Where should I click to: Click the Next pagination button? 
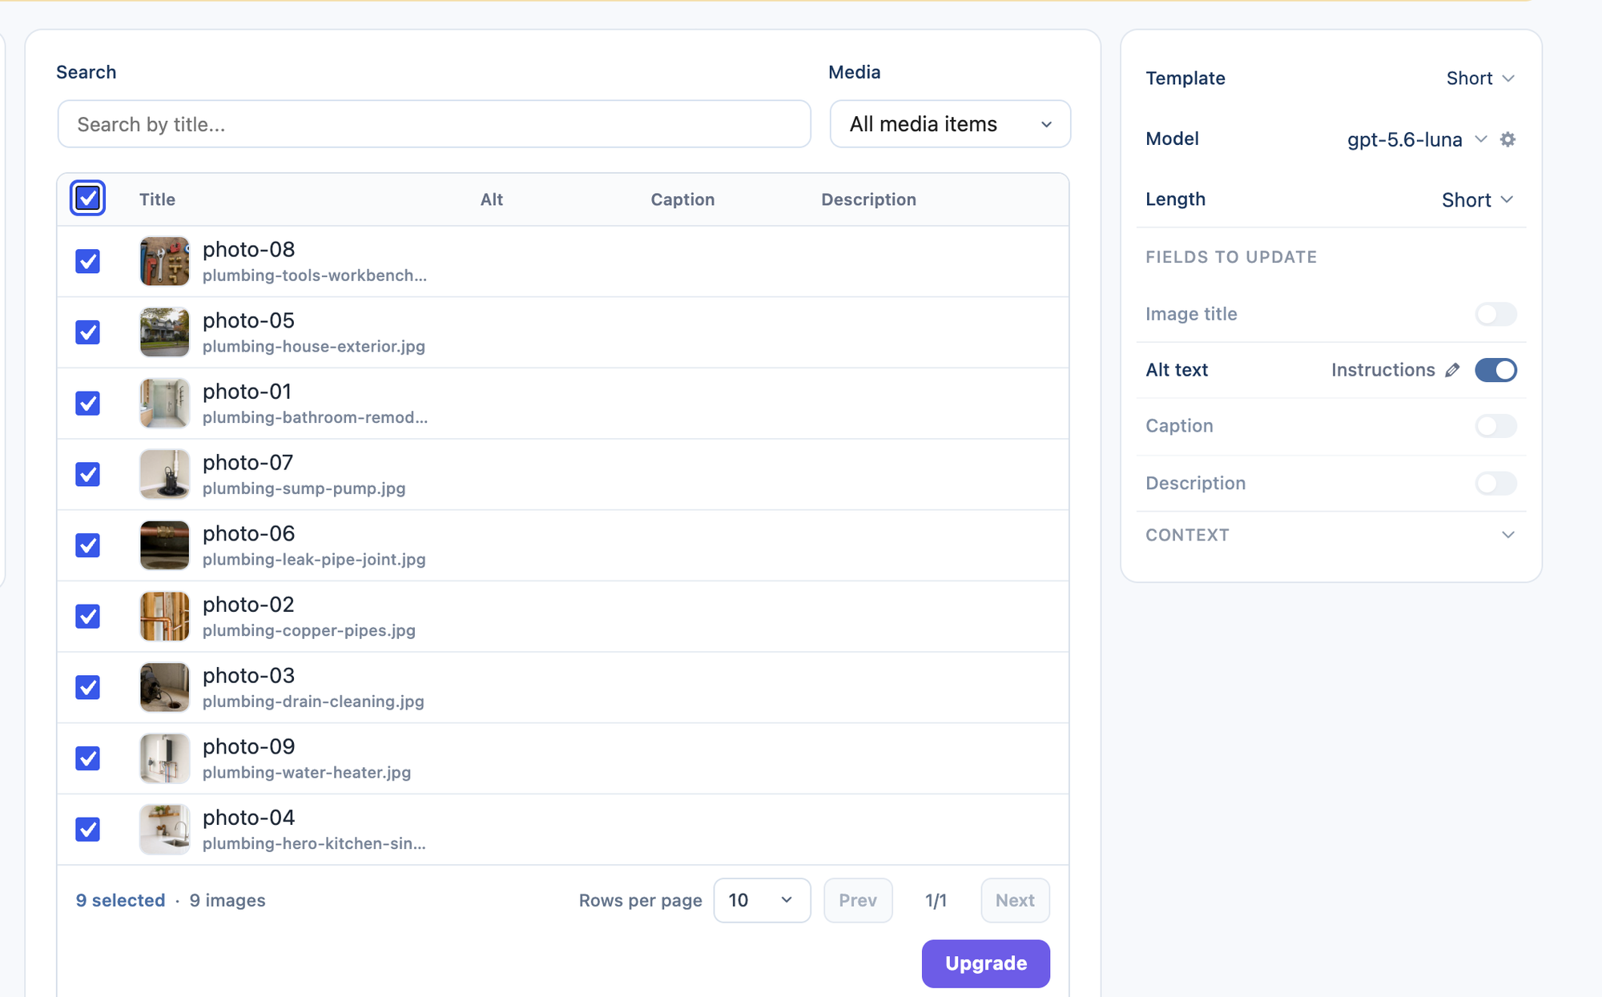pyautogui.click(x=1015, y=900)
